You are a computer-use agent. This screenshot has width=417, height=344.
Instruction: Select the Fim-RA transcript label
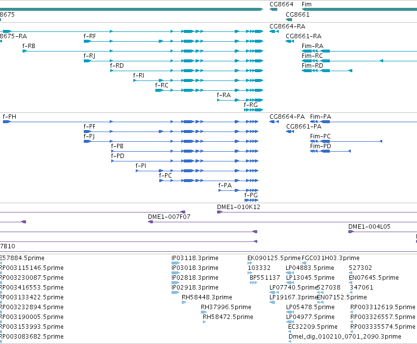313,46
